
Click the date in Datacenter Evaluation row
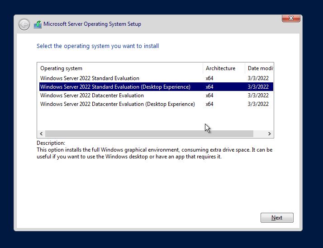[x=258, y=95]
